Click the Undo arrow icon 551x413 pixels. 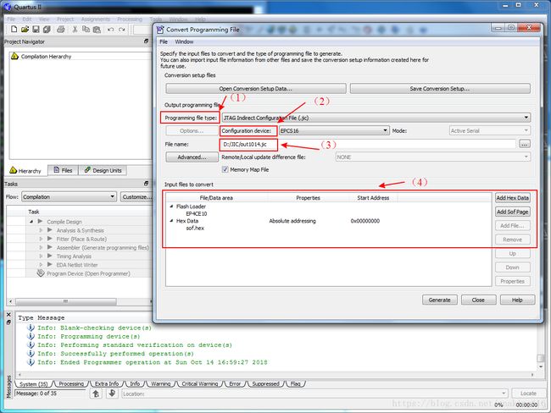(111, 30)
